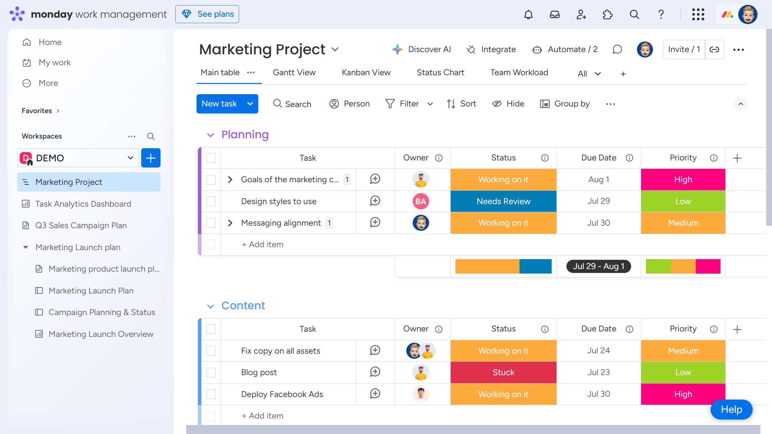
Task: Open the inbox tray icon
Action: (x=555, y=14)
